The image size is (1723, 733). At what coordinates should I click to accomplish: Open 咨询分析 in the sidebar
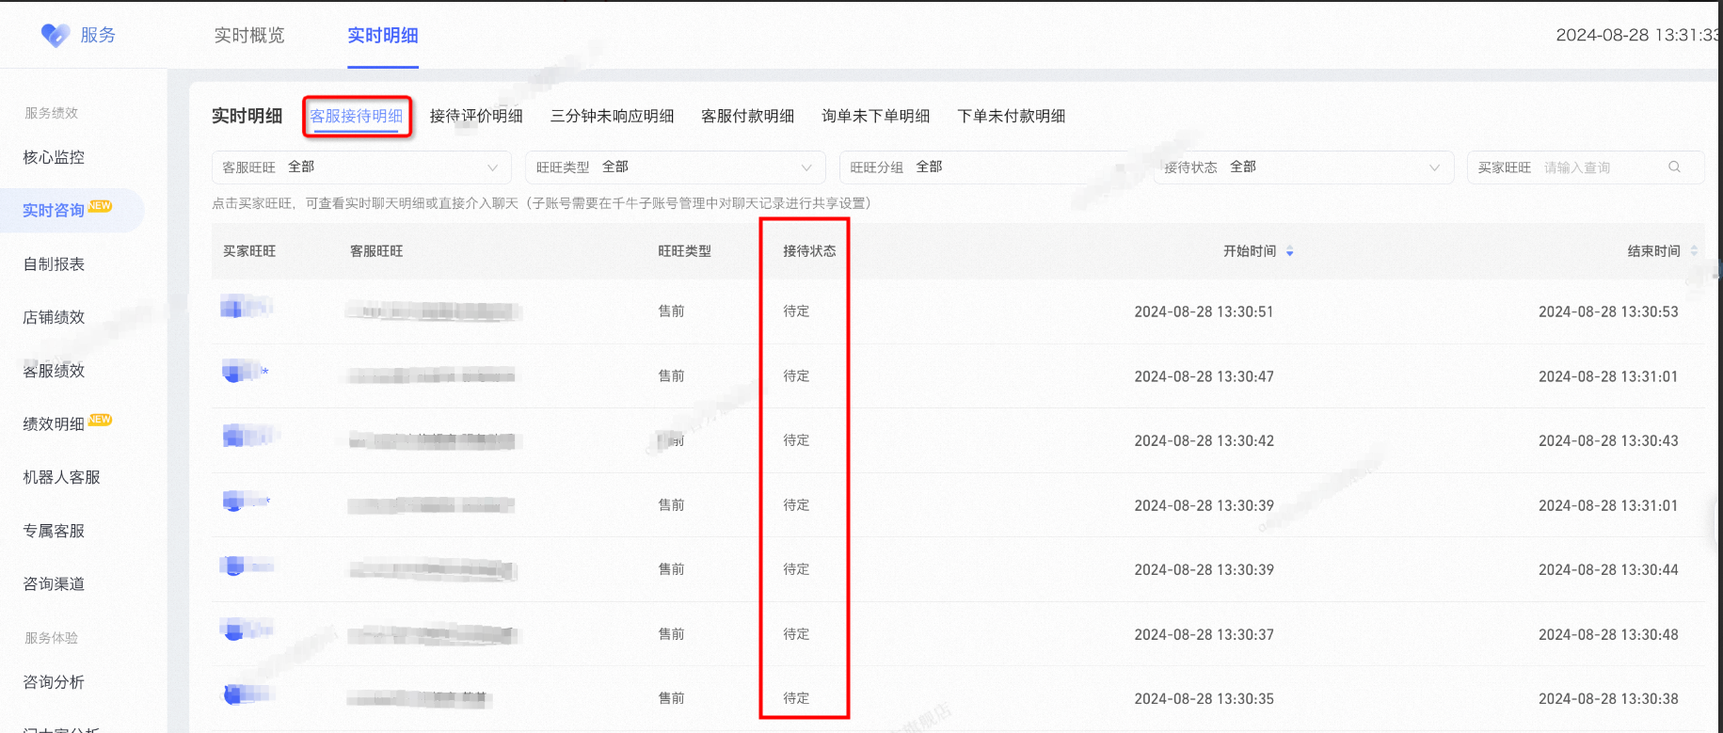54,682
